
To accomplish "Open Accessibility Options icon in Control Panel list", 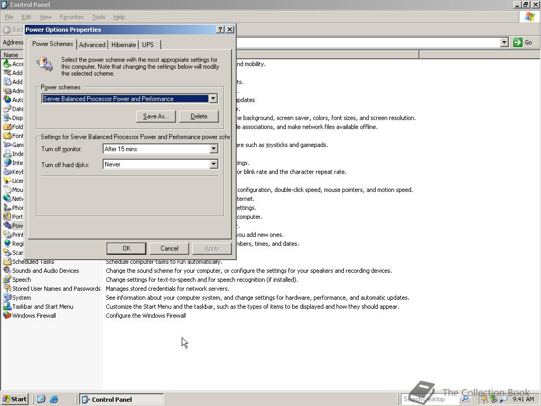I will pos(7,64).
